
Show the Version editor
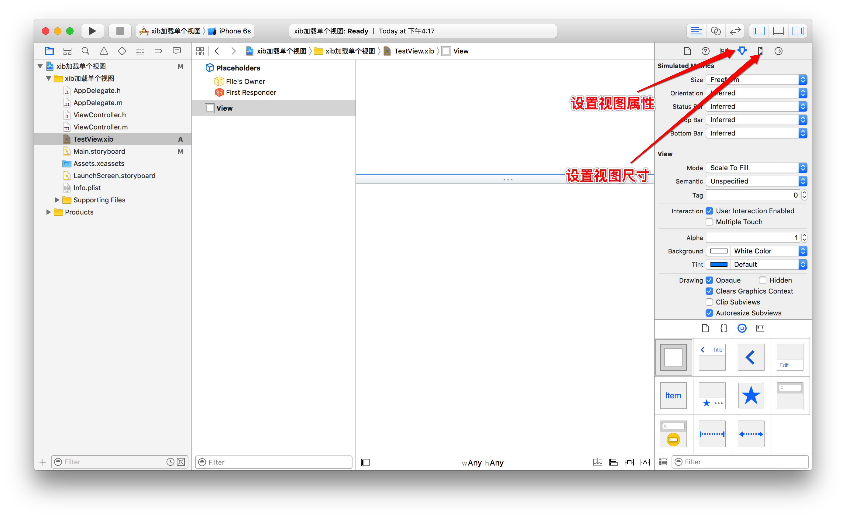coord(735,31)
